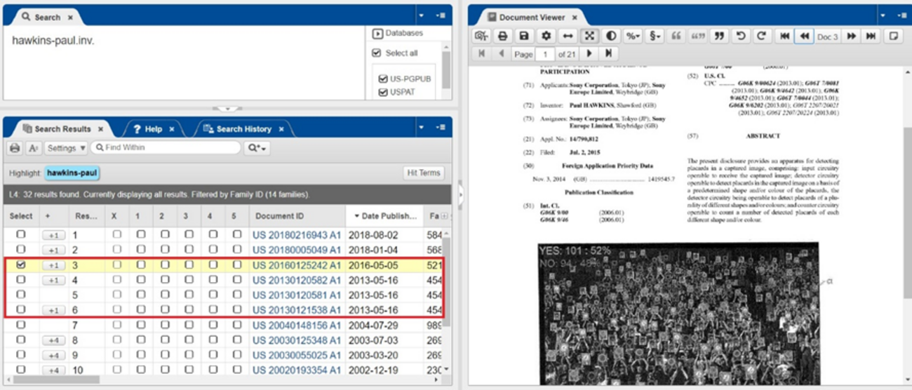This screenshot has width=912, height=390.
Task: Open the note icon in the viewer toolbar
Action: [x=892, y=36]
